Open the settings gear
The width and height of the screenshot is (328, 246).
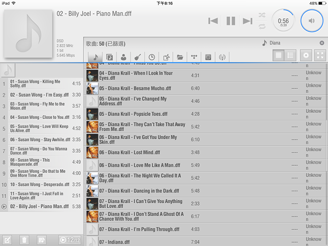point(306,55)
